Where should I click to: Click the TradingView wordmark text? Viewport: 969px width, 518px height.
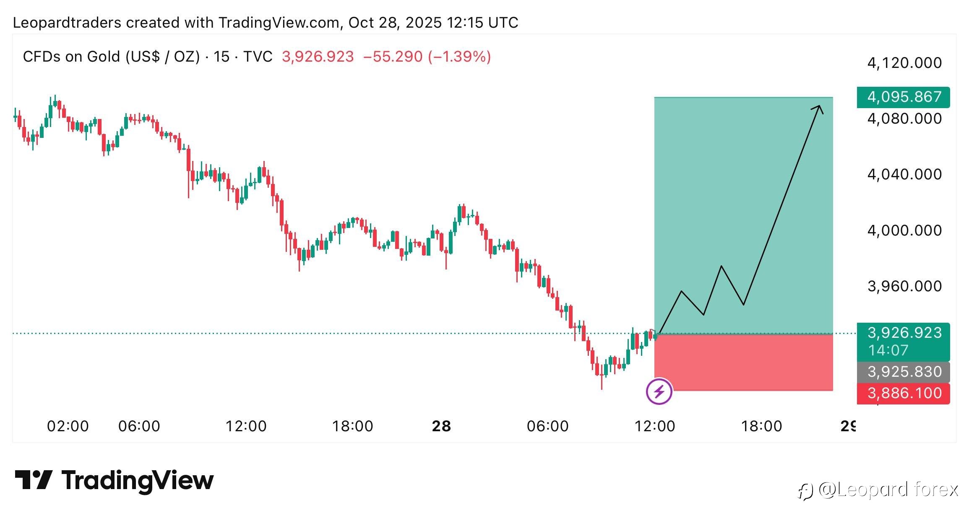(x=138, y=480)
